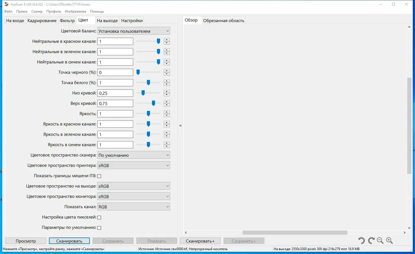Rotate the image clockwise
Viewport: 415px width, 254px height.
coord(371,240)
